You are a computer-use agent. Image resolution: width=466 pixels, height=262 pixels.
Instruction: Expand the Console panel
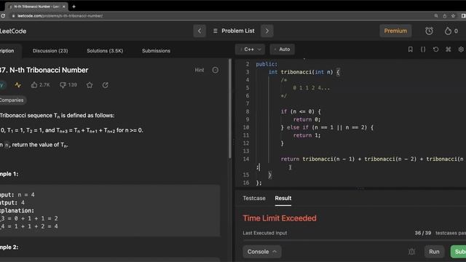(x=262, y=252)
